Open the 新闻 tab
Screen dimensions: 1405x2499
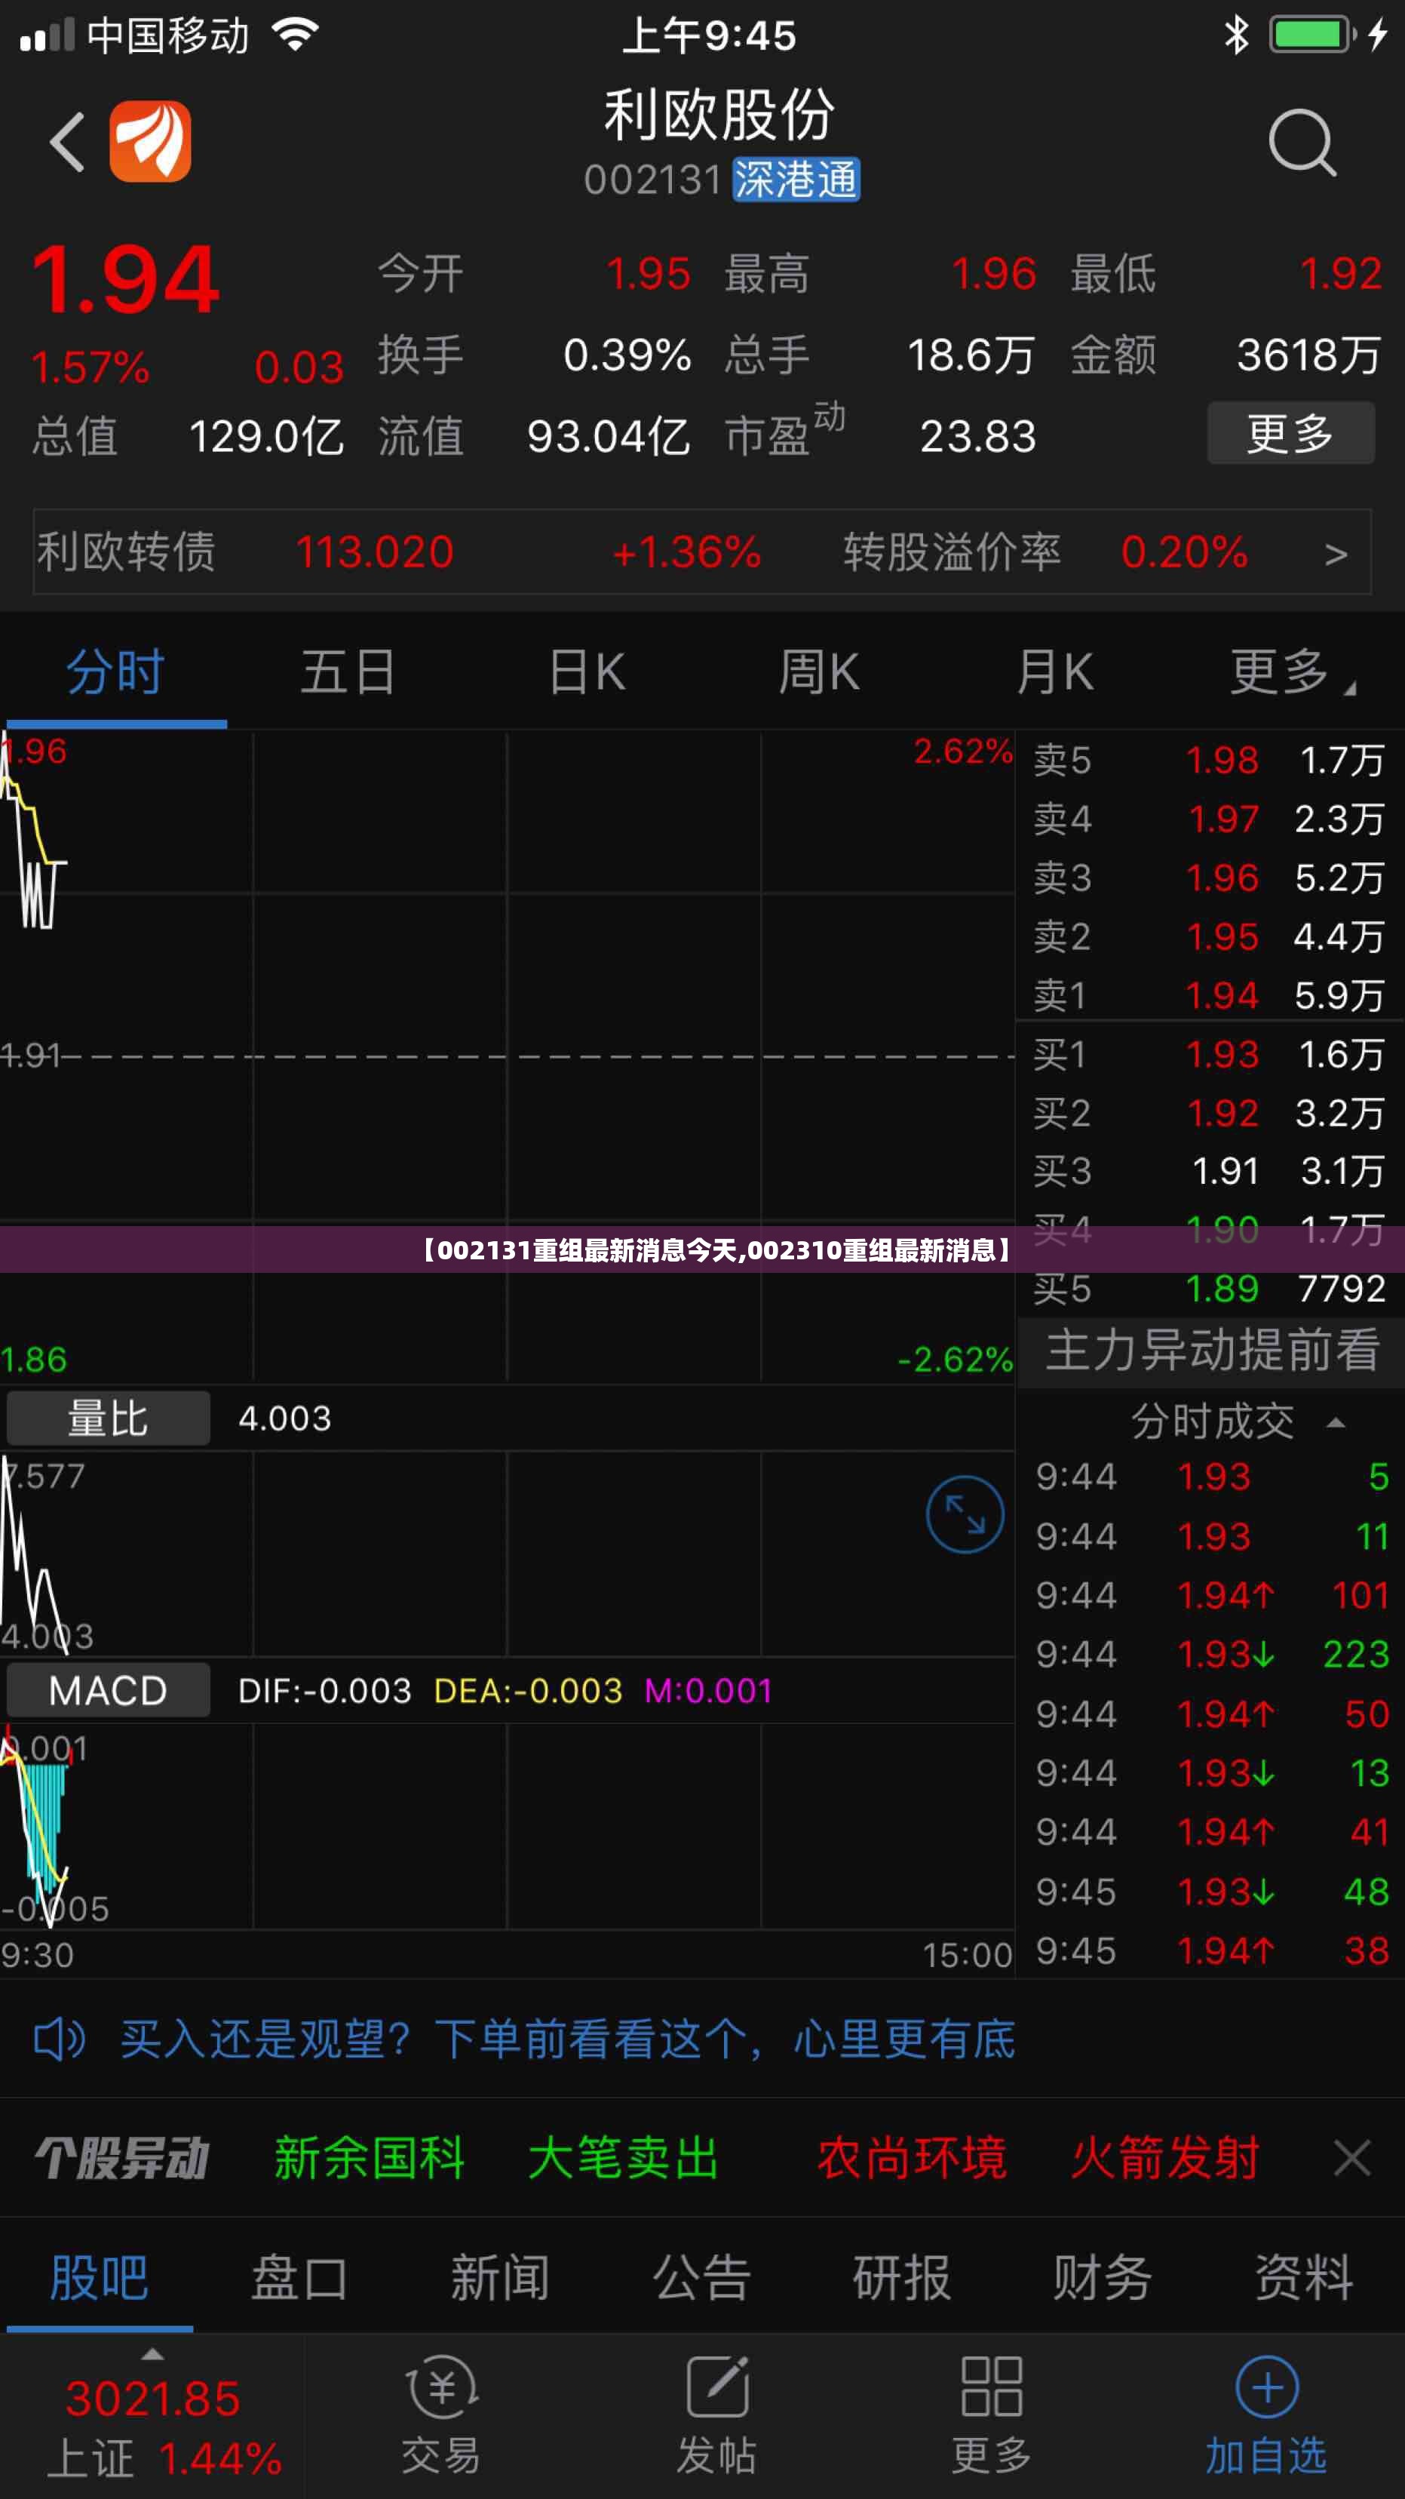tap(500, 2278)
